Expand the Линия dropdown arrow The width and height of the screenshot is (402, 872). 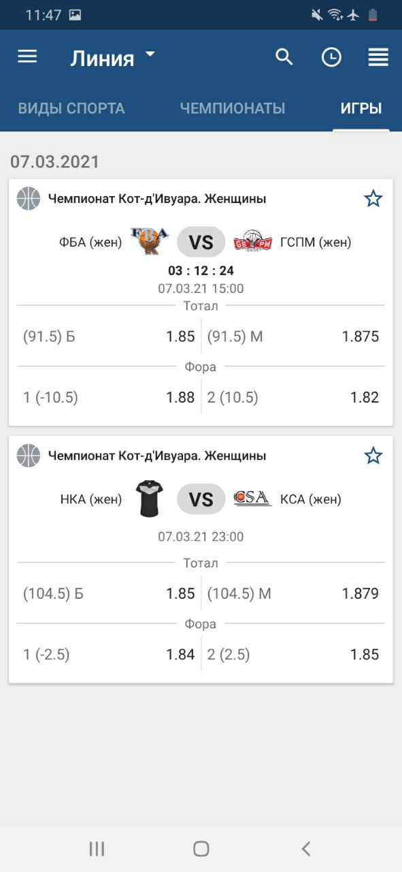click(x=150, y=54)
